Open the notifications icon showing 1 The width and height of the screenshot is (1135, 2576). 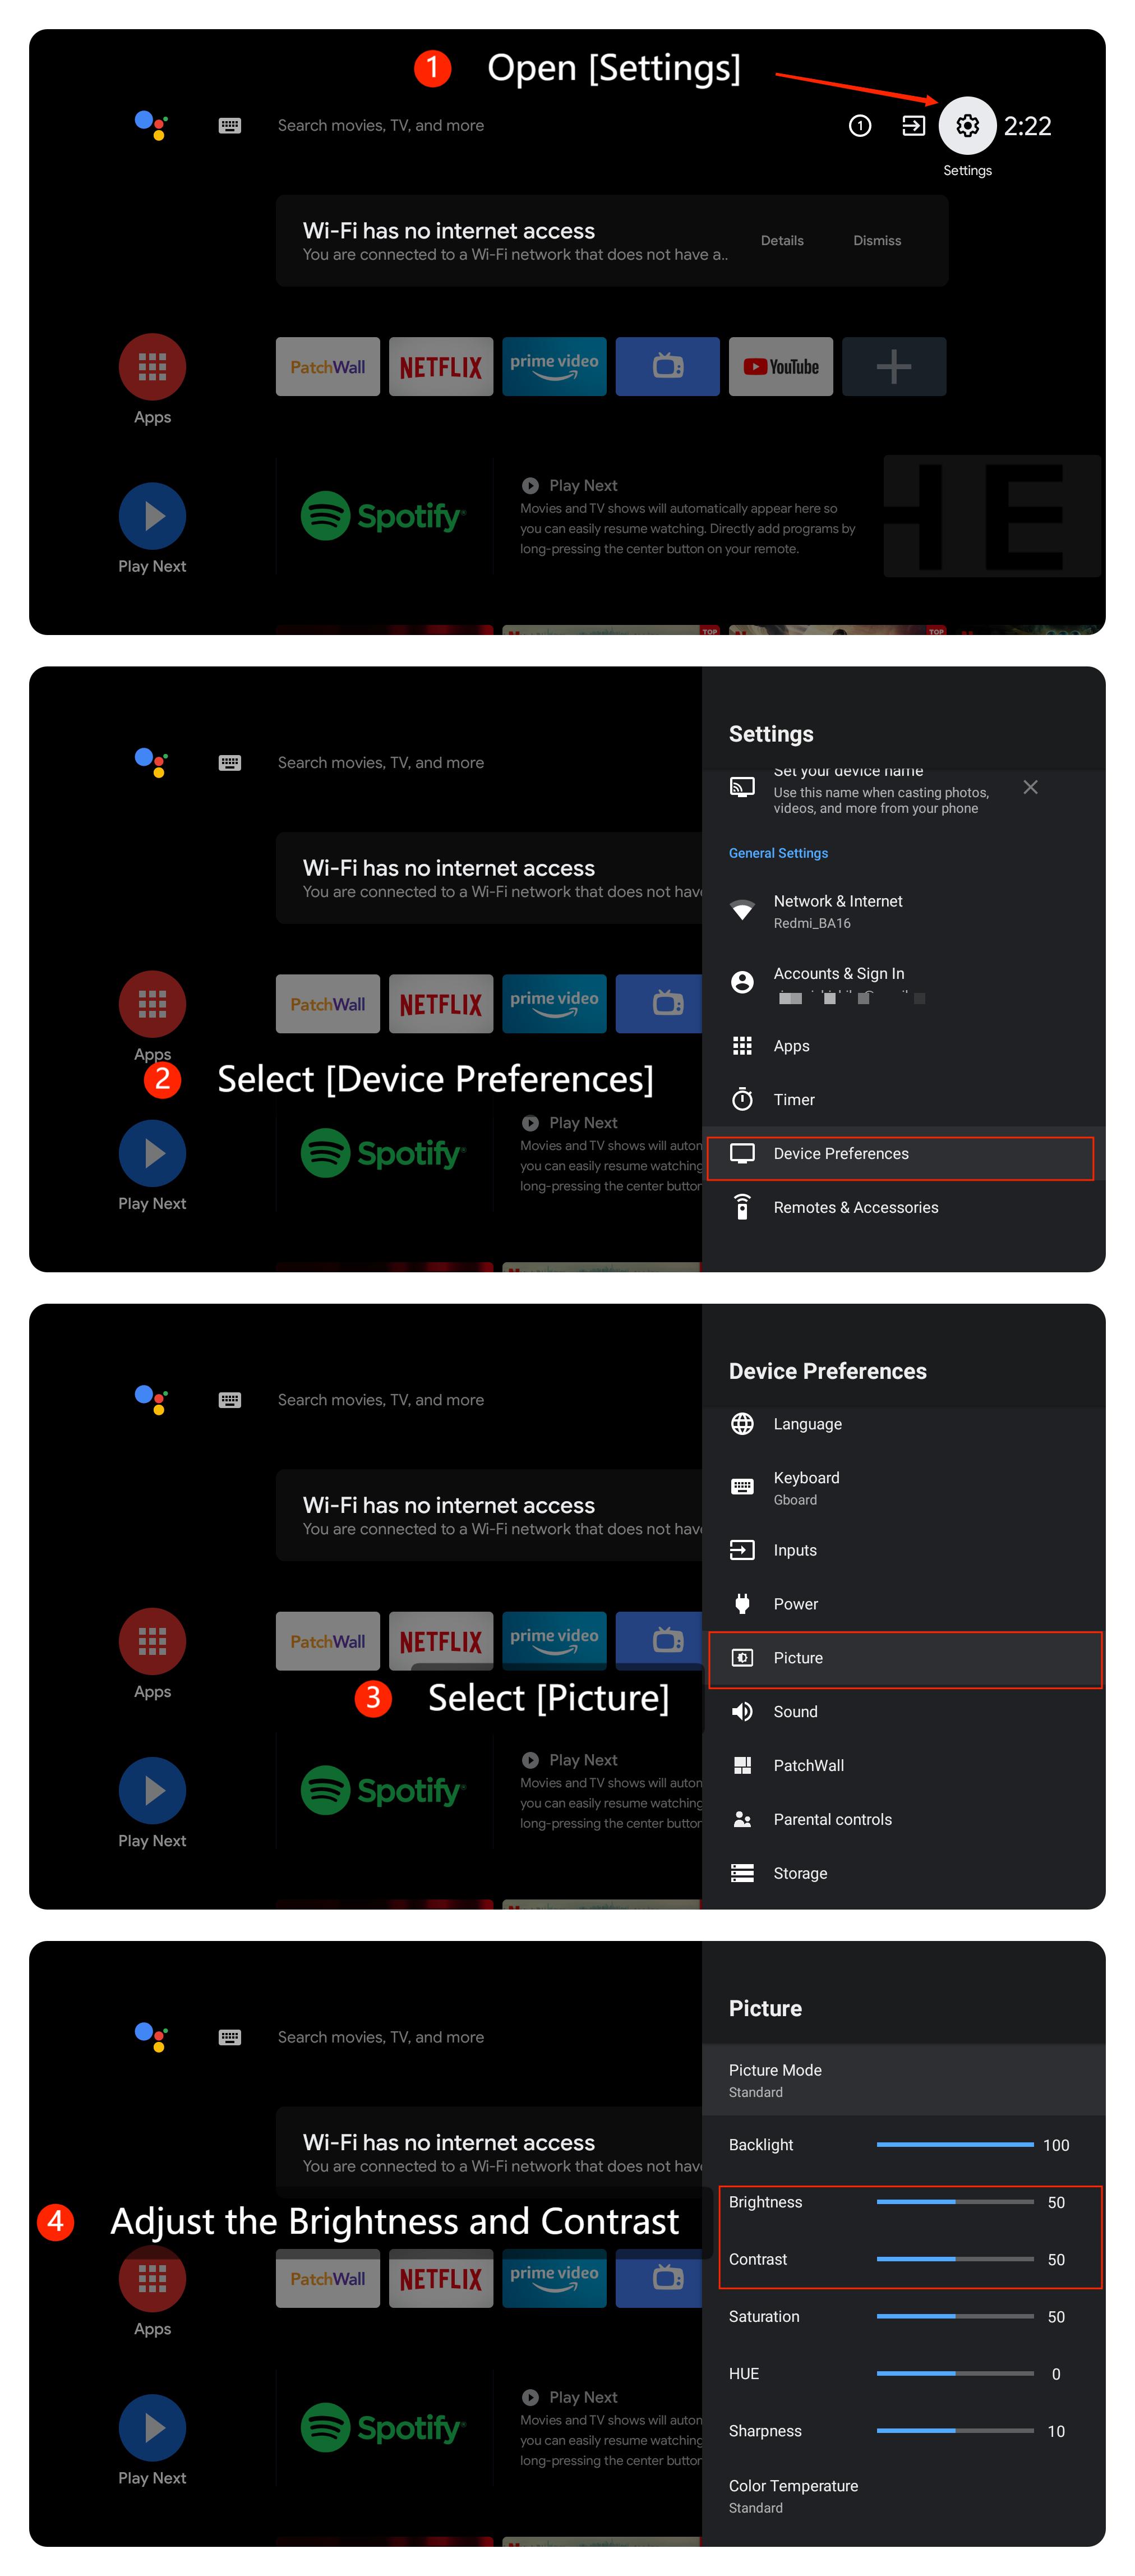860,126
